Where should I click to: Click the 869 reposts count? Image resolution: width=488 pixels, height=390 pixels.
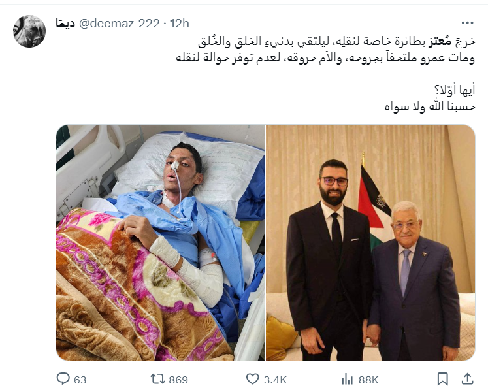178,380
